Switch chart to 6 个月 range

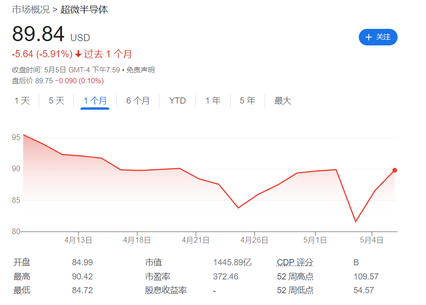[x=138, y=101]
